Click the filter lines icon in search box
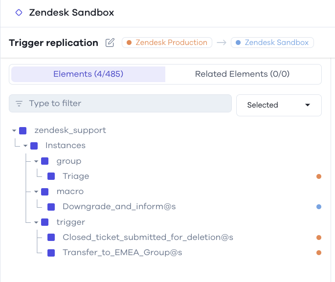The image size is (335, 282). coord(19,104)
